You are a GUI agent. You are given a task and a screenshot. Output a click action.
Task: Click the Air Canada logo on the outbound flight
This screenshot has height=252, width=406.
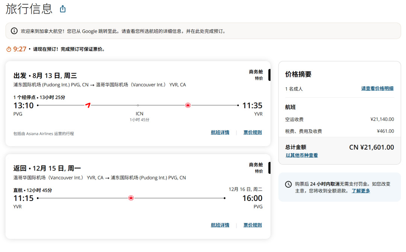[188, 105]
